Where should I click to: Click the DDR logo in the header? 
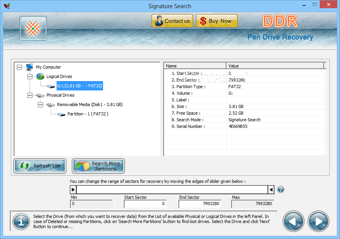coord(280,21)
